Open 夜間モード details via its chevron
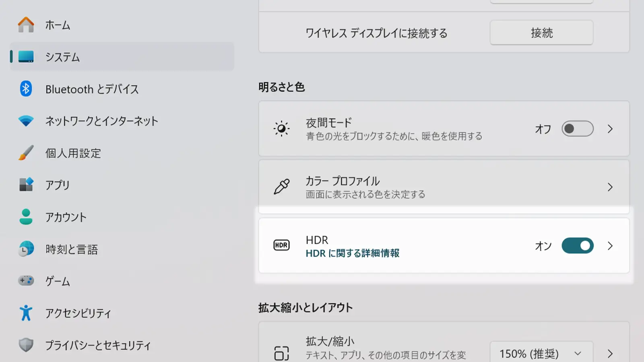Viewport: 644px width, 362px height. 610,129
